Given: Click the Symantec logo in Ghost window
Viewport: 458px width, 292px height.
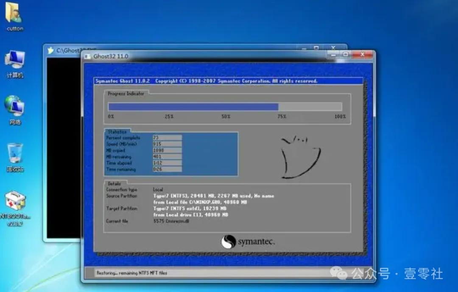Looking at the screenshot, I should [248, 242].
